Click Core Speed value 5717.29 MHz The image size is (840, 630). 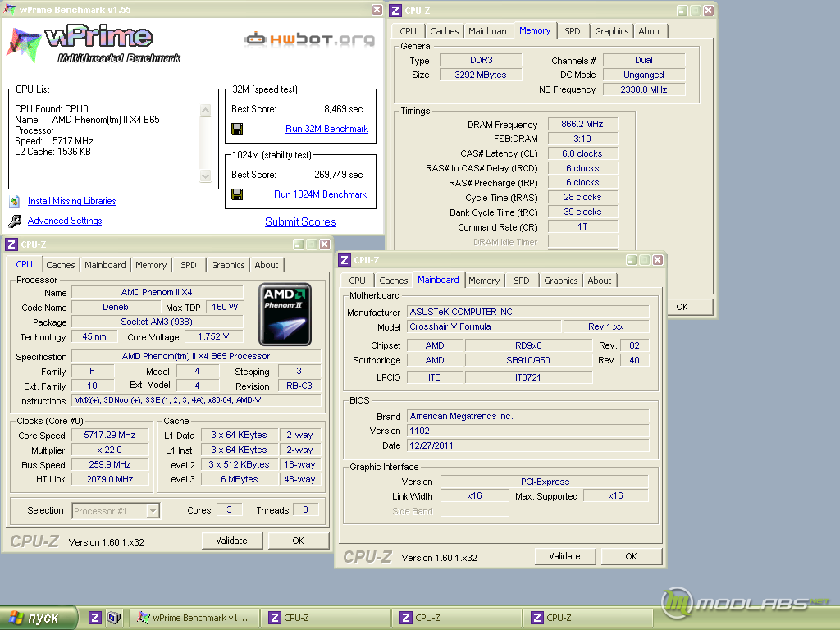[110, 435]
